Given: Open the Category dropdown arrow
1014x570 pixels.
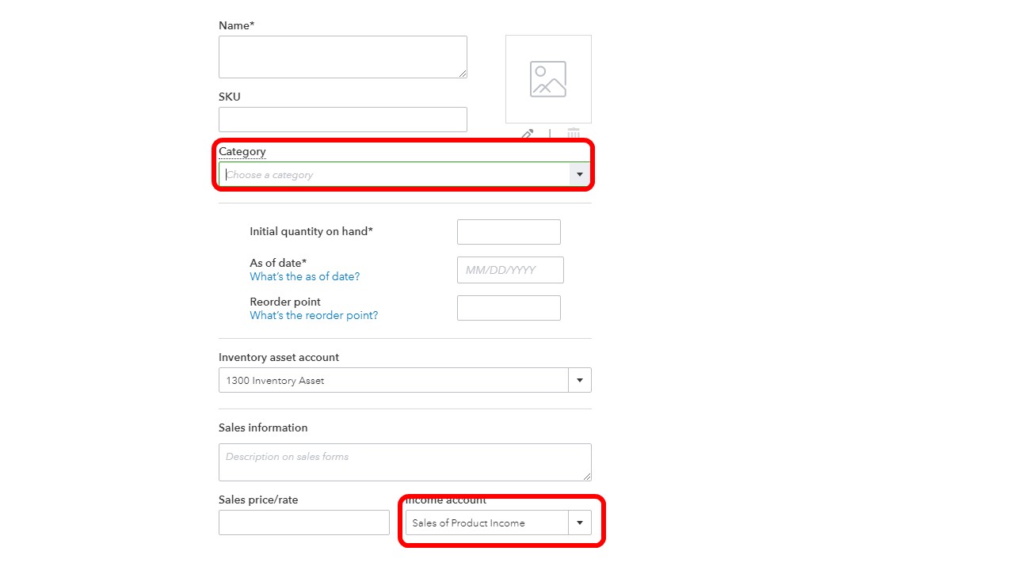Looking at the screenshot, I should point(580,173).
